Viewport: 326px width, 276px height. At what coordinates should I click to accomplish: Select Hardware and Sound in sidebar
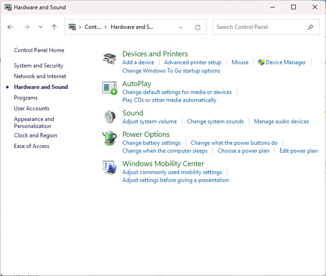[x=41, y=87]
